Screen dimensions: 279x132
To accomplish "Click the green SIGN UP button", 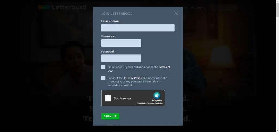I will (110, 116).
